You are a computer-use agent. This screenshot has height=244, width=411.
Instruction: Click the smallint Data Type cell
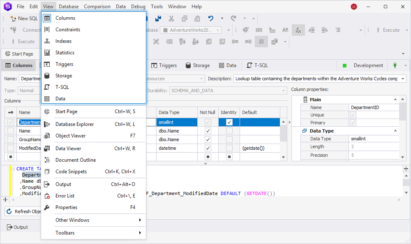tap(177, 122)
